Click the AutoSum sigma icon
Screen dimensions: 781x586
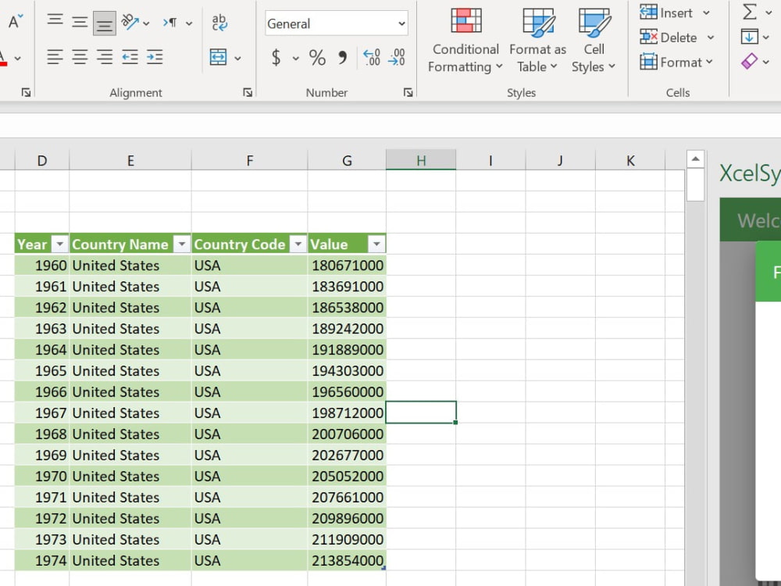click(749, 12)
